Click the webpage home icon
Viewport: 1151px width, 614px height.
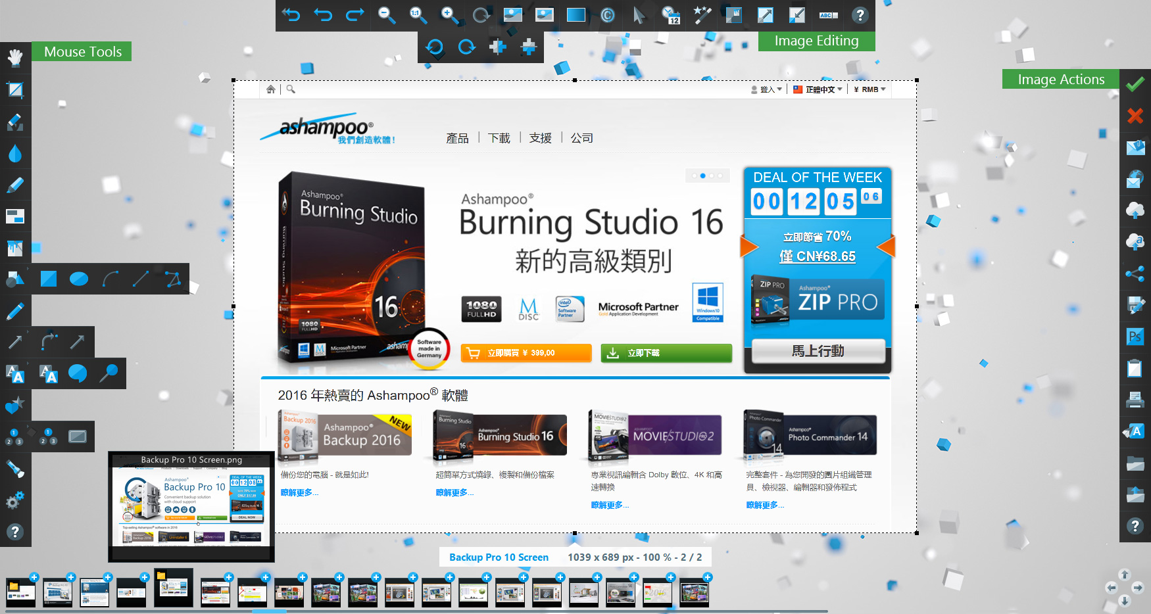pyautogui.click(x=271, y=89)
